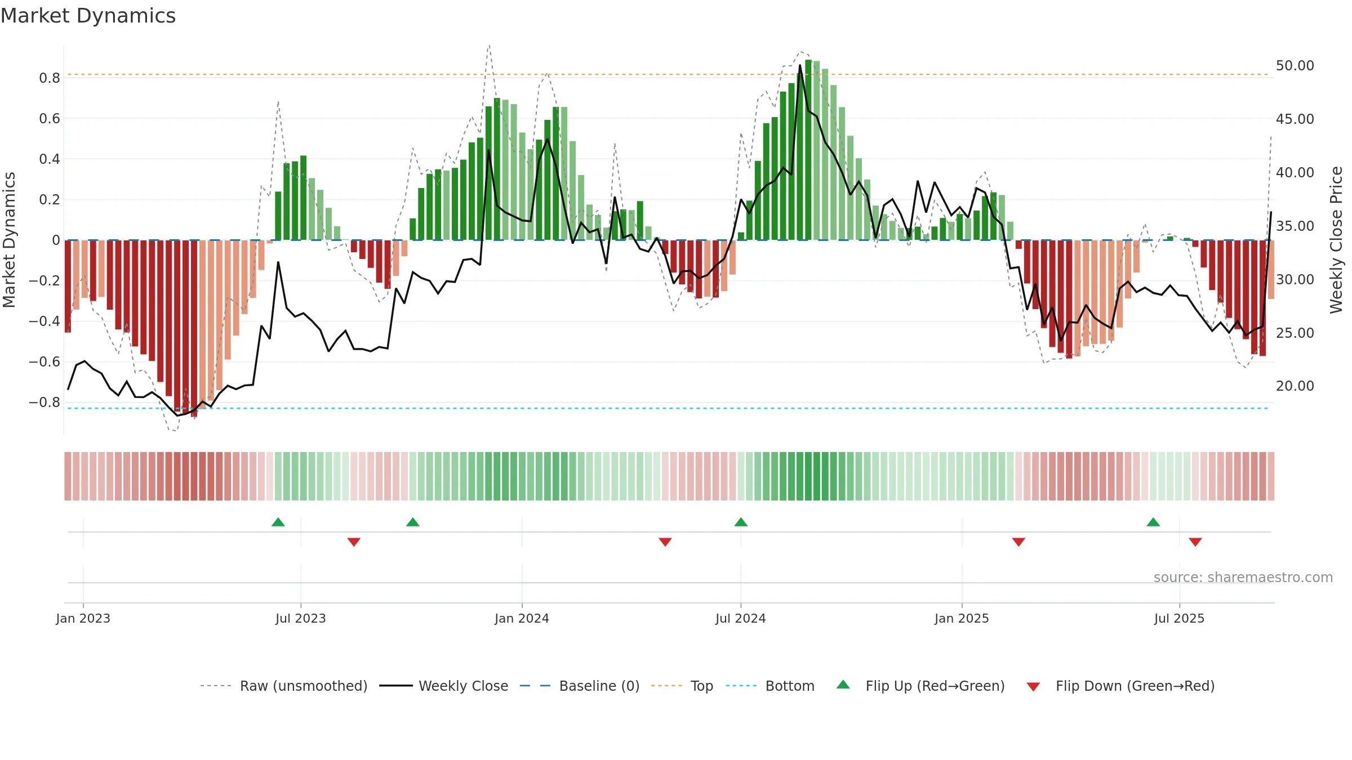Click the Jul 2025 axis label
The image size is (1352, 760).
click(1179, 618)
